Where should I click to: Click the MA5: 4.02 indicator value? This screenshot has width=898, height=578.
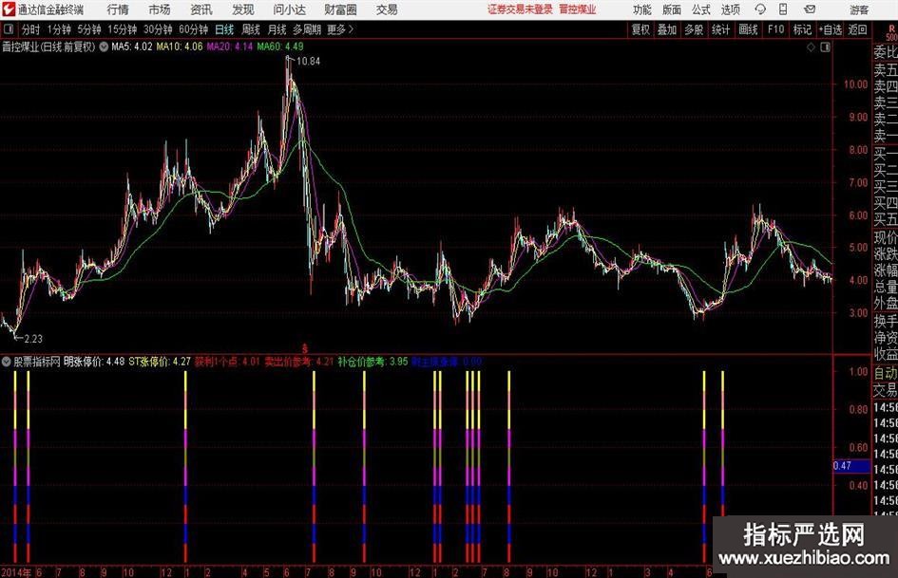pos(132,47)
